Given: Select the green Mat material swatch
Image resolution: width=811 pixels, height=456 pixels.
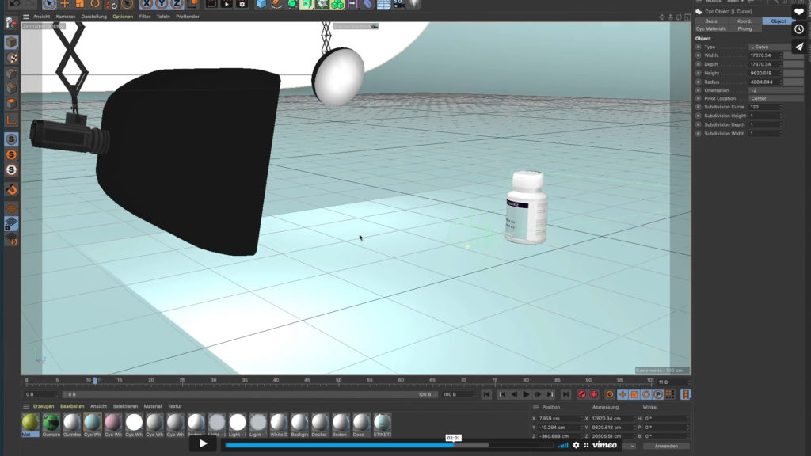Looking at the screenshot, I should [x=30, y=425].
